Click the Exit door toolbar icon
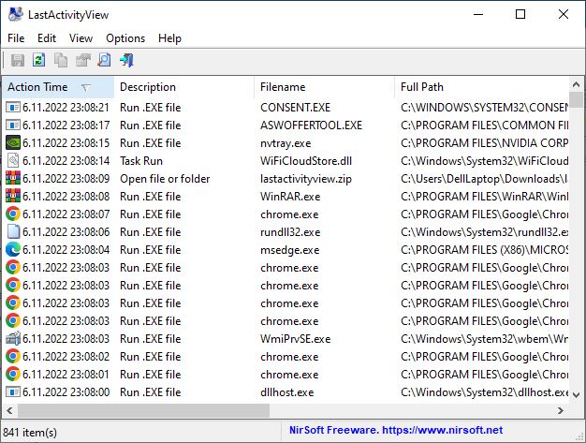Screen dimensions: 586x443 (x=126, y=60)
